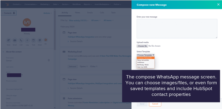
Task: Click the Email action icon
Action: (15, 40)
